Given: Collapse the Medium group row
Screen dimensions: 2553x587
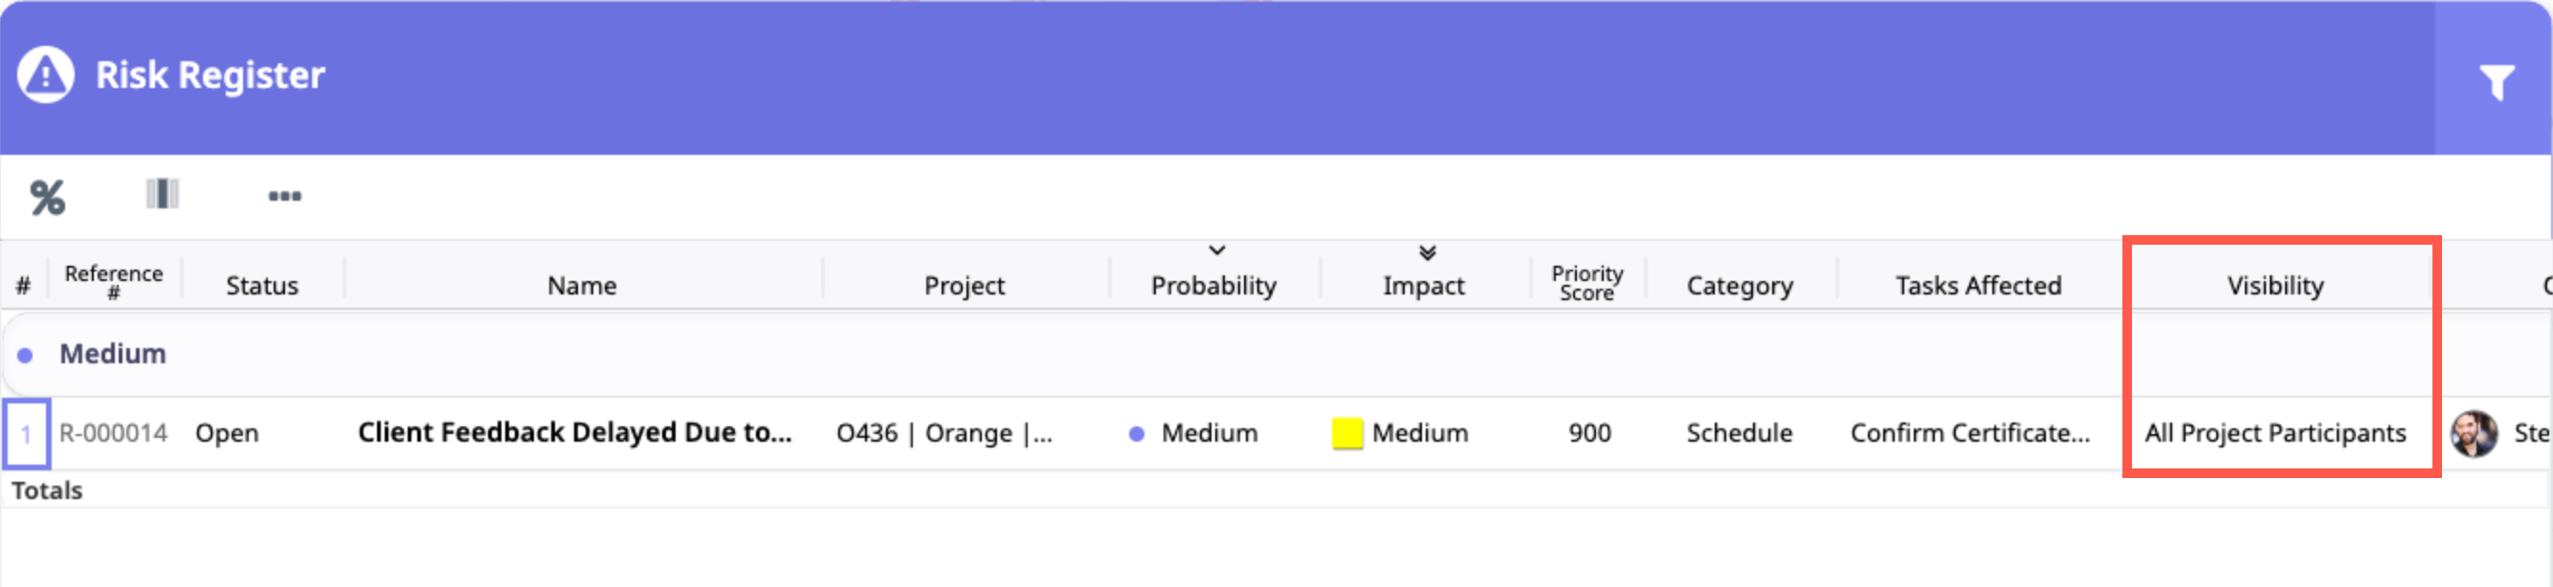Looking at the screenshot, I should [x=26, y=355].
